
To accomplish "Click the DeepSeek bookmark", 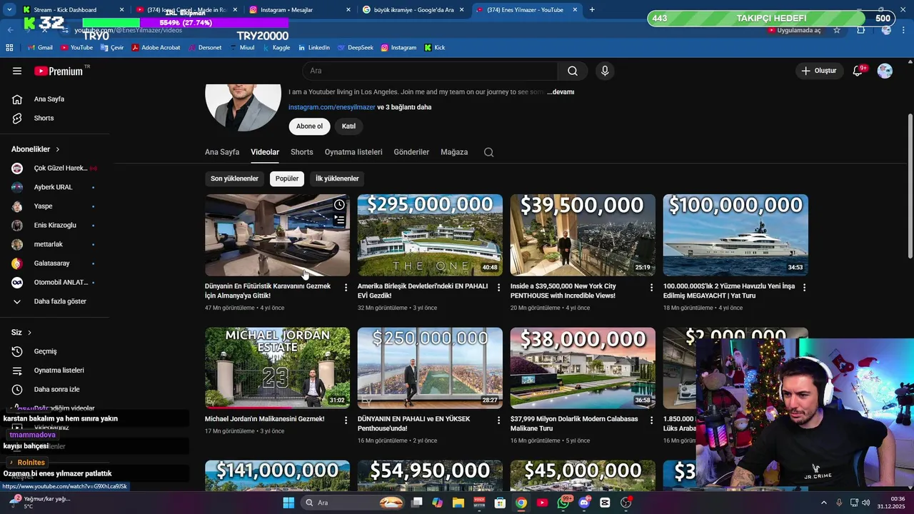I will point(355,48).
